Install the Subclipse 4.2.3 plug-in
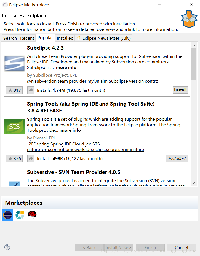 [x=180, y=90]
